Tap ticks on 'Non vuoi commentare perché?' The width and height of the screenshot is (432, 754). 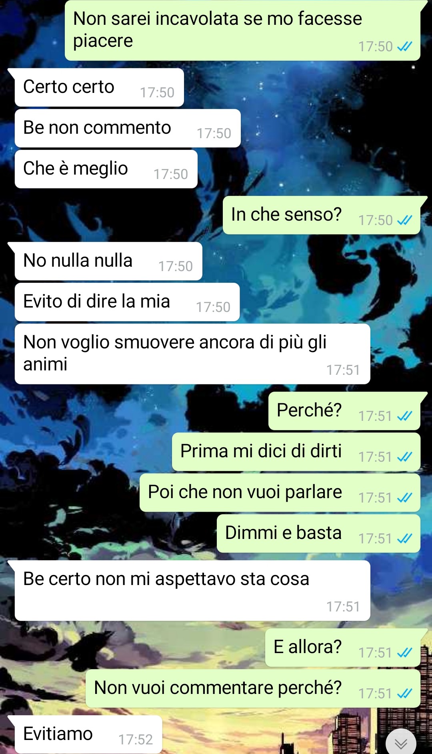[x=404, y=693]
